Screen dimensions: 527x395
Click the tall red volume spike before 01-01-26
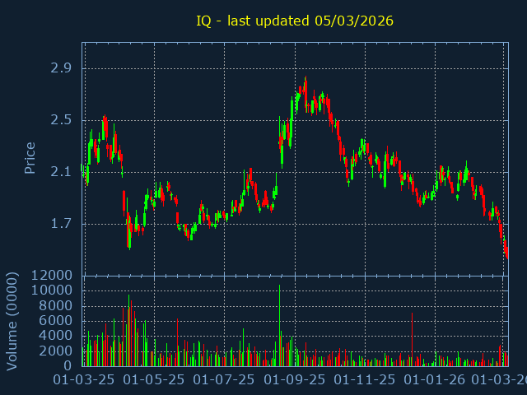click(x=412, y=337)
